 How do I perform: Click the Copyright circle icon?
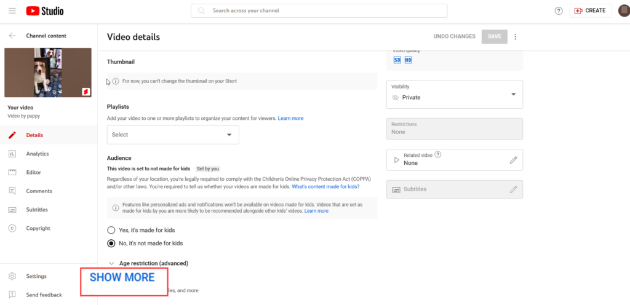[12, 228]
